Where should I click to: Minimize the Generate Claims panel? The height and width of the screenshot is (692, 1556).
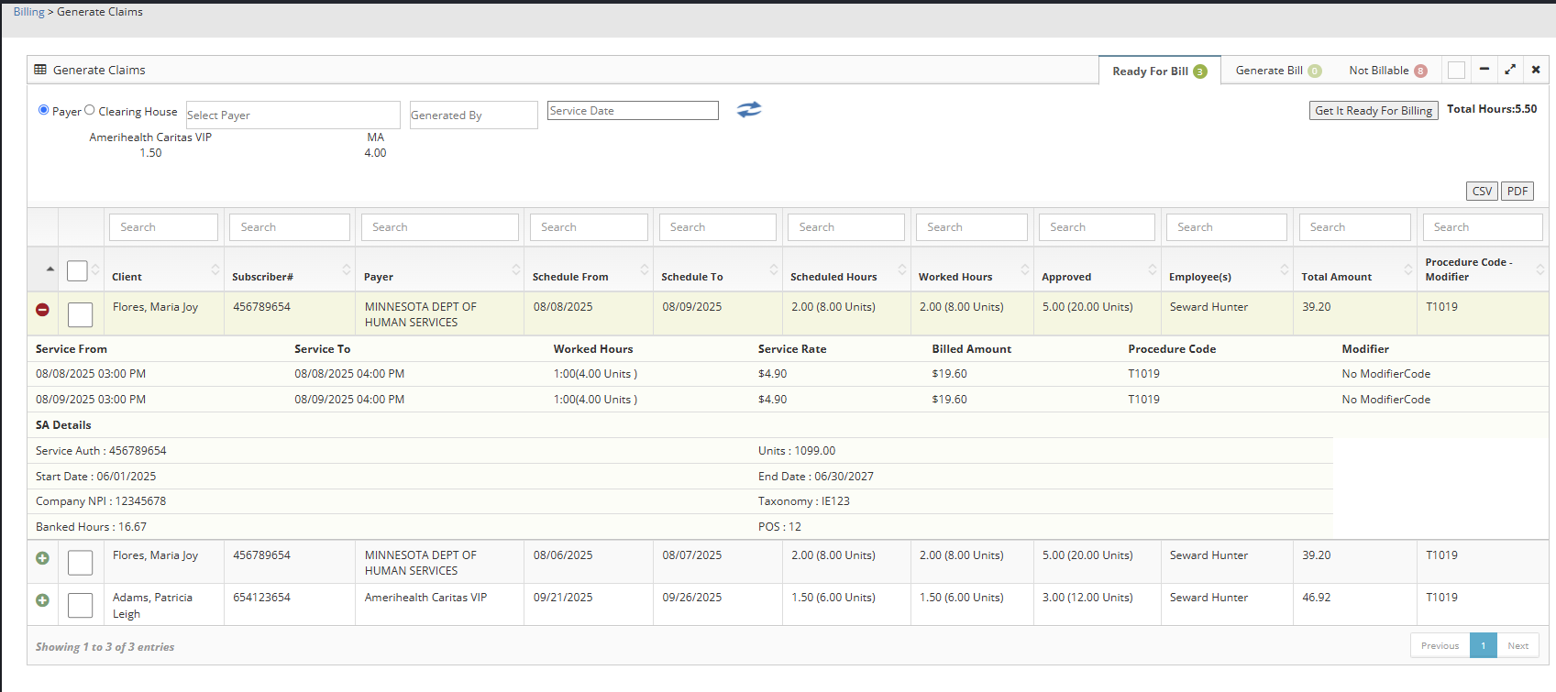(x=1484, y=70)
